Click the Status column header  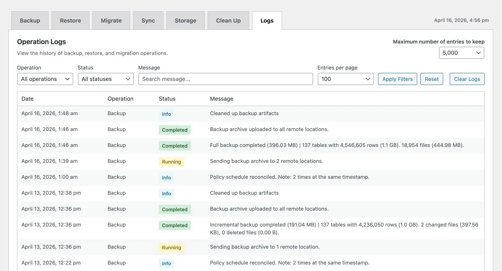tap(167, 99)
